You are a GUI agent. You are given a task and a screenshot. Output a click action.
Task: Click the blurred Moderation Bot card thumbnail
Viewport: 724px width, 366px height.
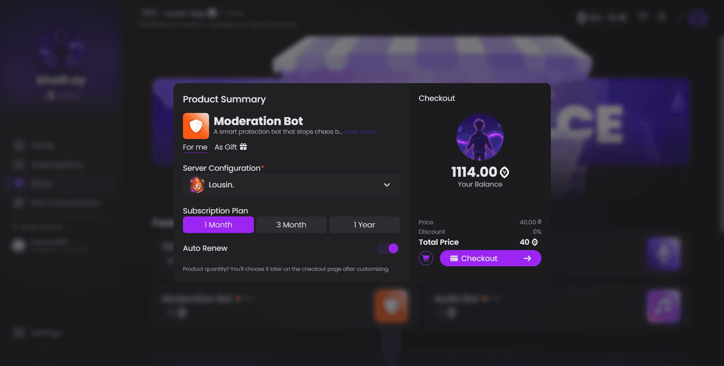[391, 306]
